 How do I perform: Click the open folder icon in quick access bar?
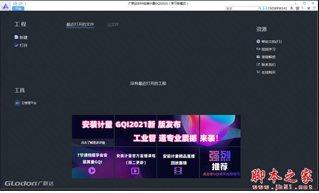tap(21, 3)
